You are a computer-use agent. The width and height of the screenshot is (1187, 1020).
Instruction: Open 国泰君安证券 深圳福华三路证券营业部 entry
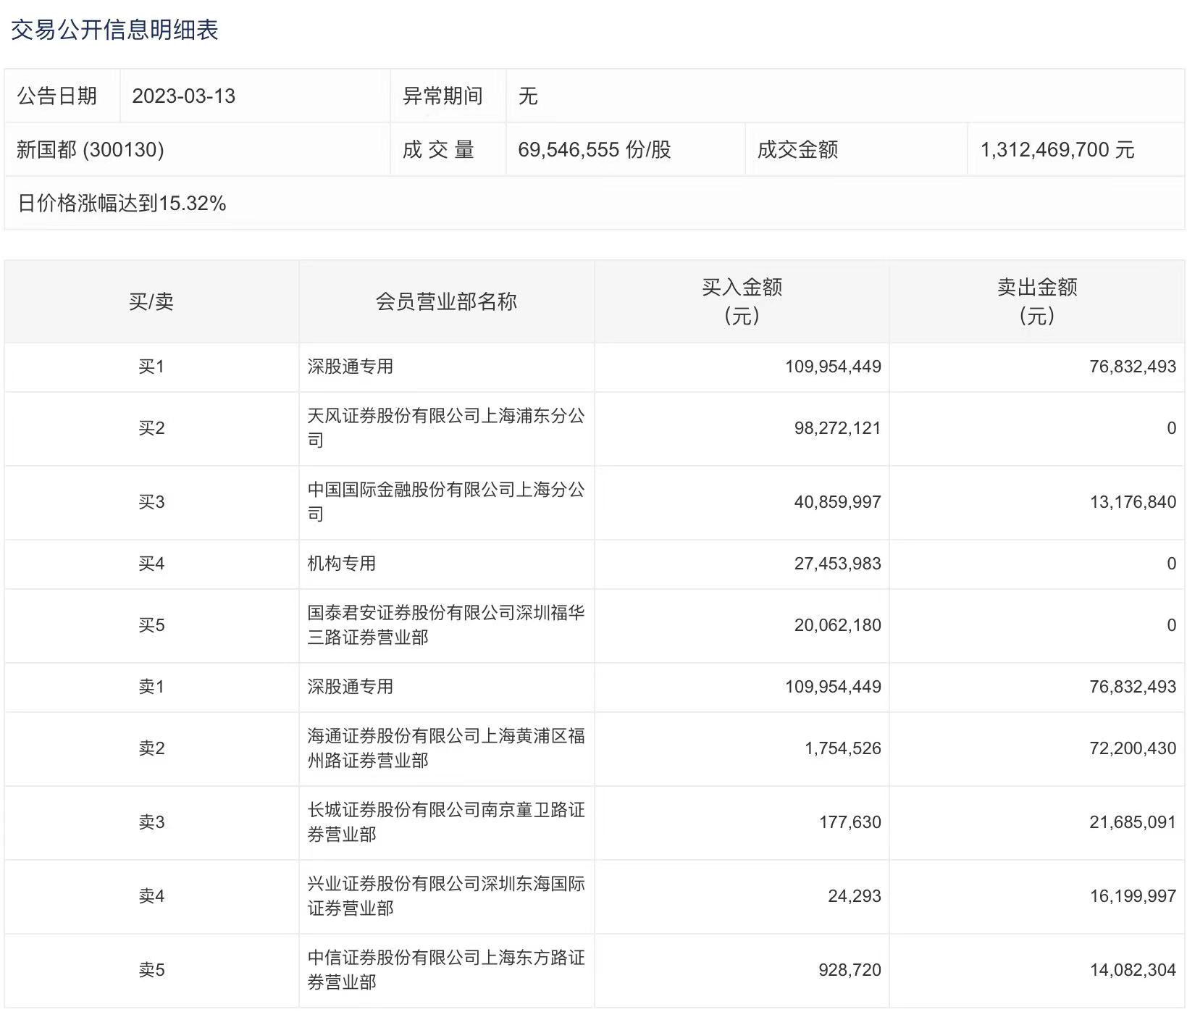coord(445,625)
